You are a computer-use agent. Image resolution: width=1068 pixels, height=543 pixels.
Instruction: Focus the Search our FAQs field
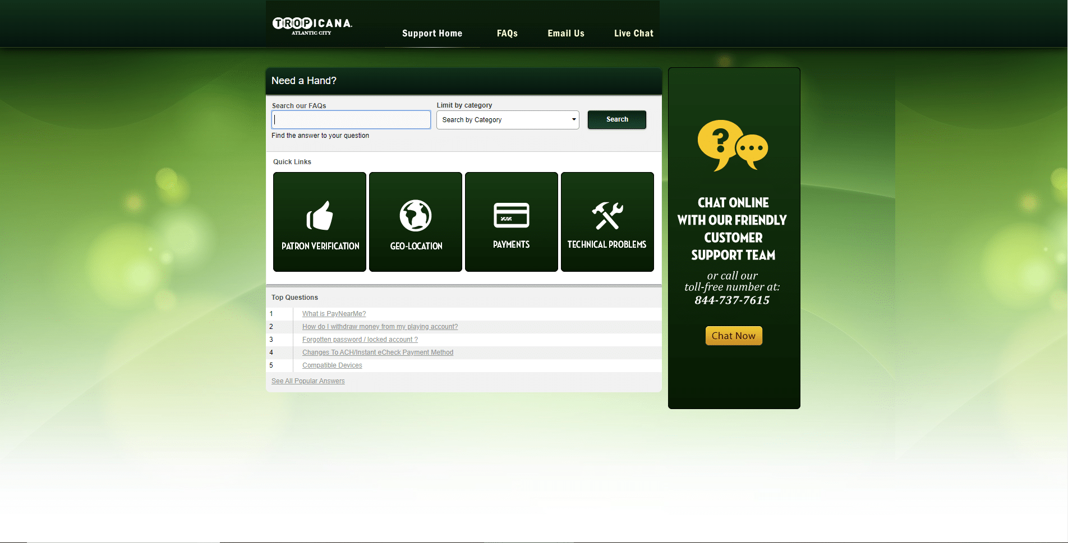click(351, 120)
